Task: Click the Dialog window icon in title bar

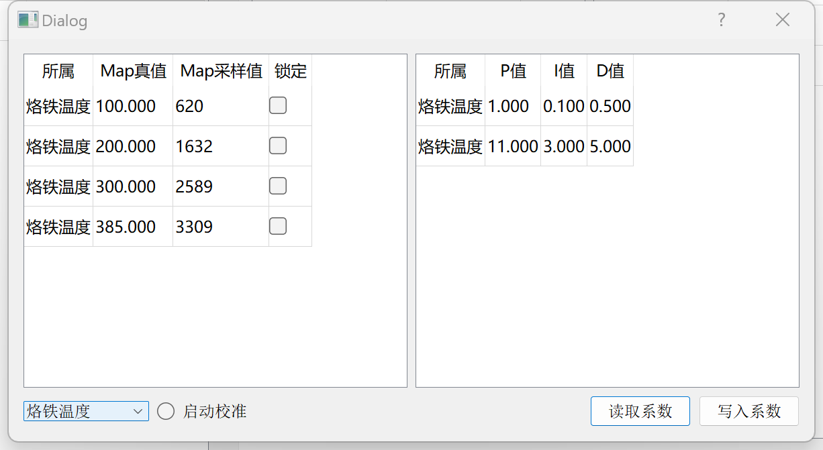Action: 28,20
